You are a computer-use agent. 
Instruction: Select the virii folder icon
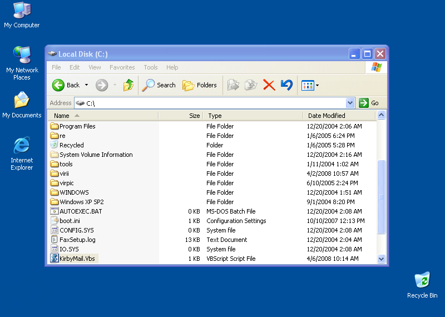tap(54, 174)
